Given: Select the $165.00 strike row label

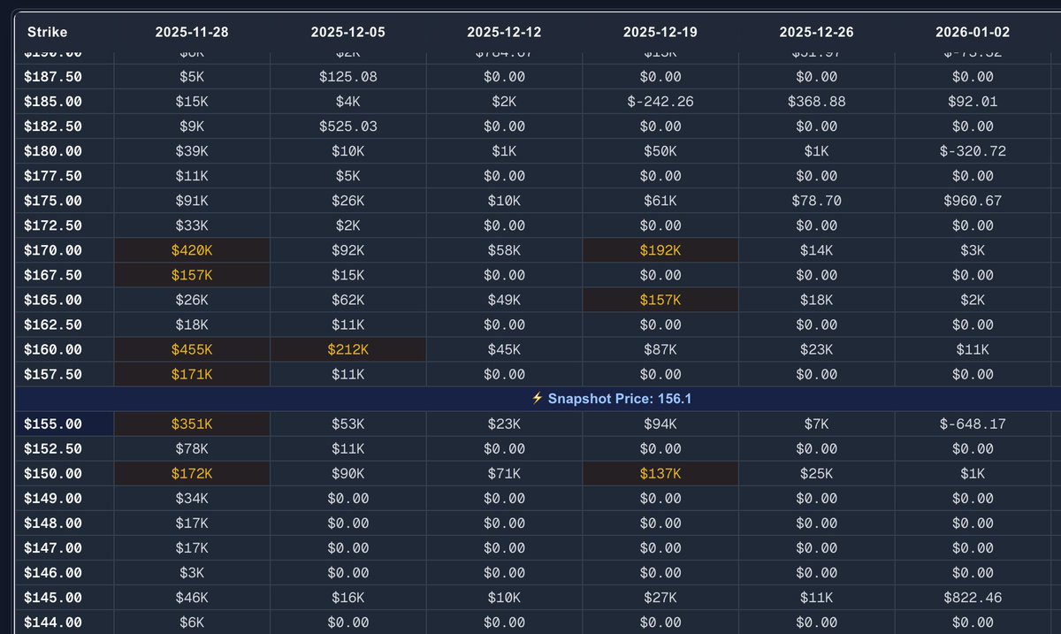Looking at the screenshot, I should [55, 300].
